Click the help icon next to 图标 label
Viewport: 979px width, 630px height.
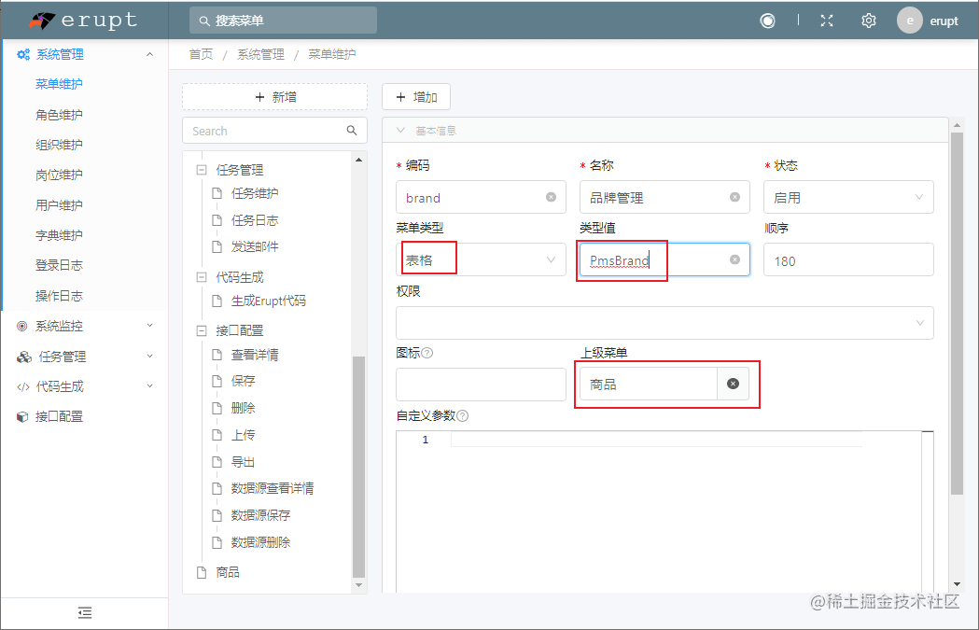(427, 353)
